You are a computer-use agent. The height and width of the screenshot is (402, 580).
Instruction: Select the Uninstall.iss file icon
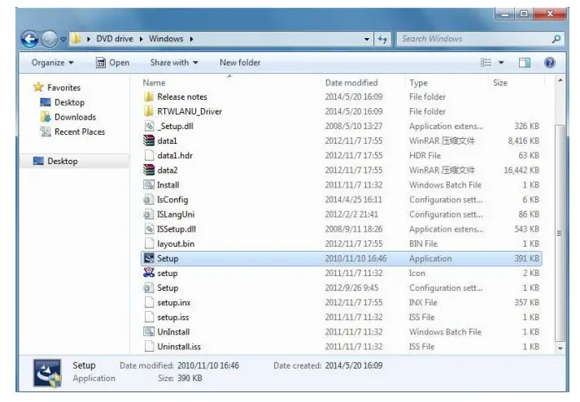click(149, 347)
